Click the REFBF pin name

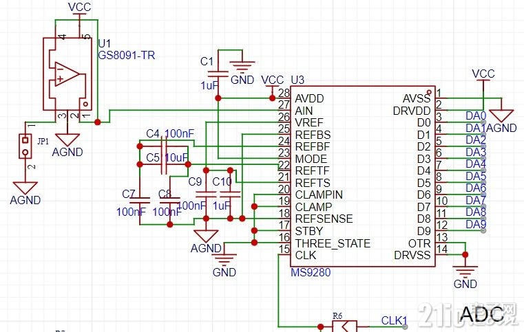coord(313,147)
